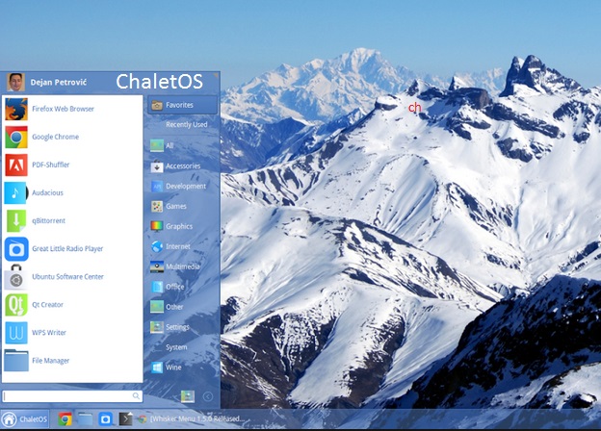Select the Other category
601x431 pixels.
click(x=182, y=307)
